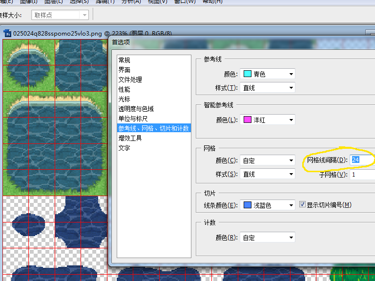Click the light blue Slices color swatch
The height and width of the screenshot is (281, 375).
pos(247,205)
